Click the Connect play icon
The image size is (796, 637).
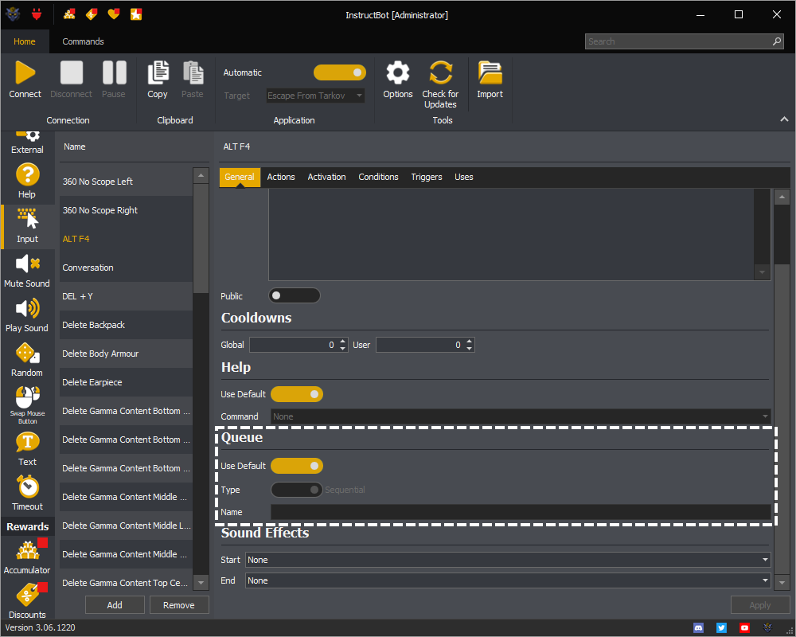click(25, 72)
